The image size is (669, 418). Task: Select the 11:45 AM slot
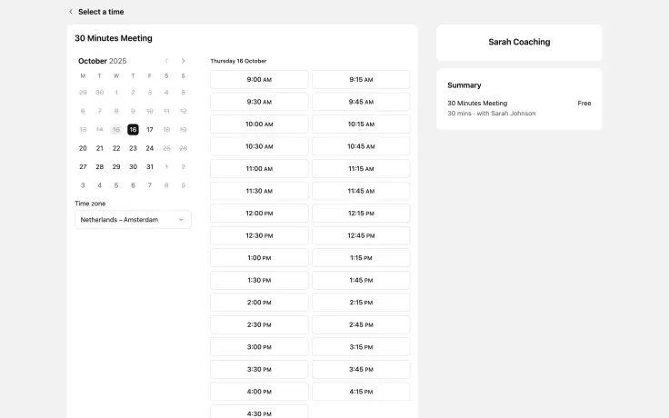(361, 191)
